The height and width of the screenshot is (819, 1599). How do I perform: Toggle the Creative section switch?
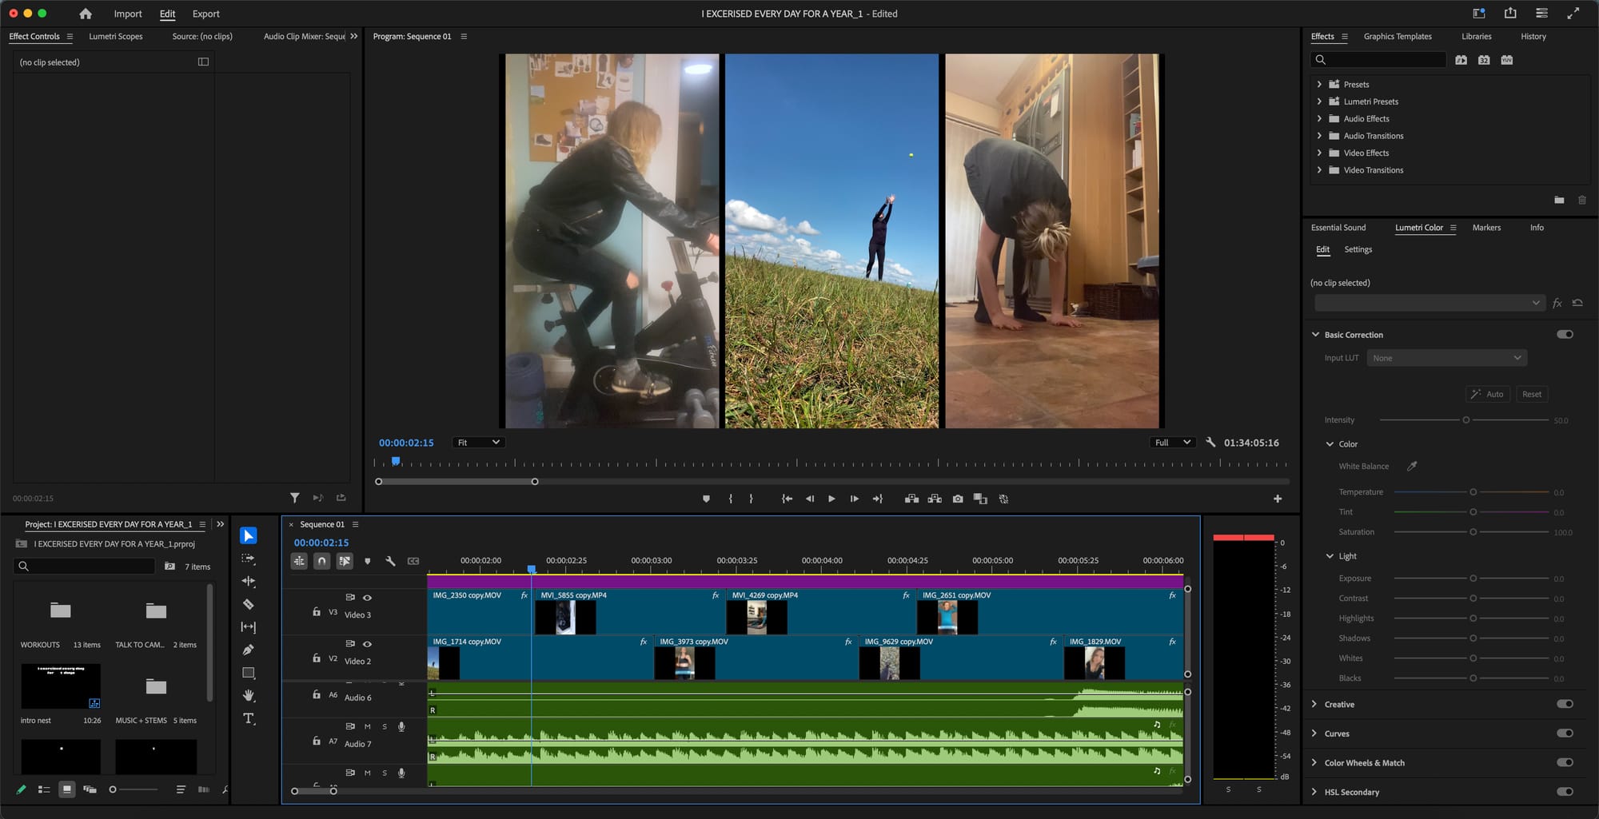coord(1565,704)
